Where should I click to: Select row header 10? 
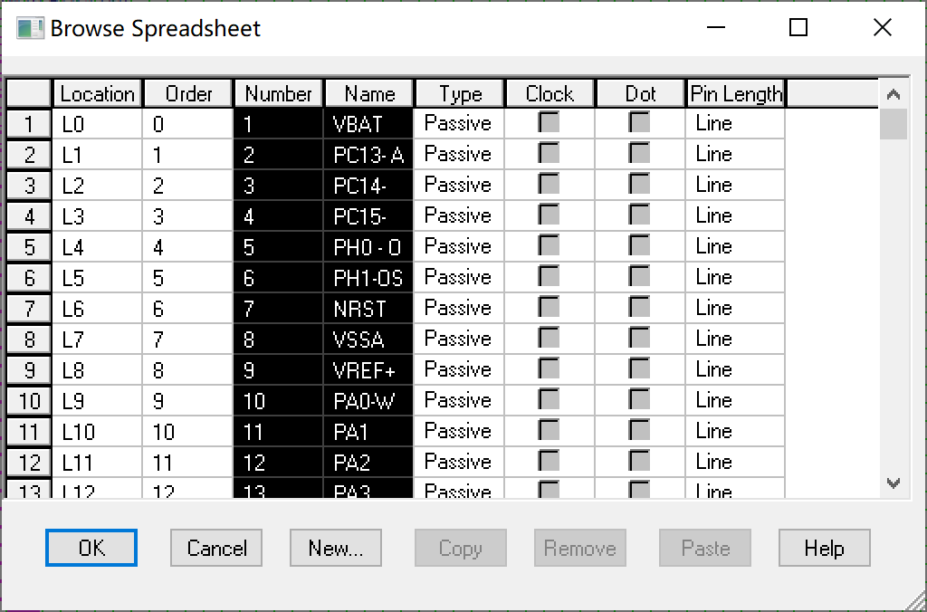(29, 400)
